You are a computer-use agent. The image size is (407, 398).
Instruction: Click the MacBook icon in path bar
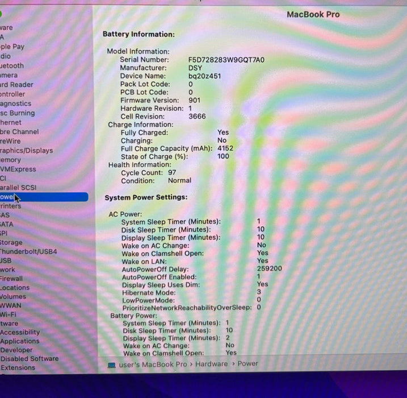[112, 365]
